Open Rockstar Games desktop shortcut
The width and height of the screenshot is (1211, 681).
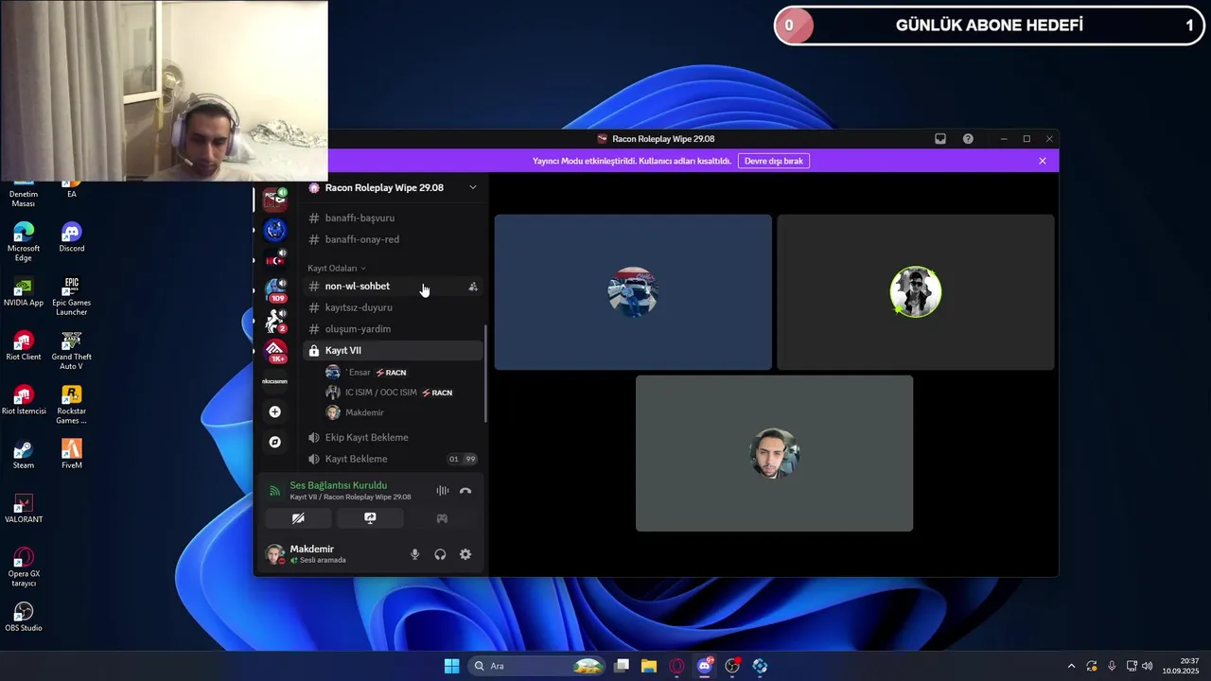click(72, 405)
